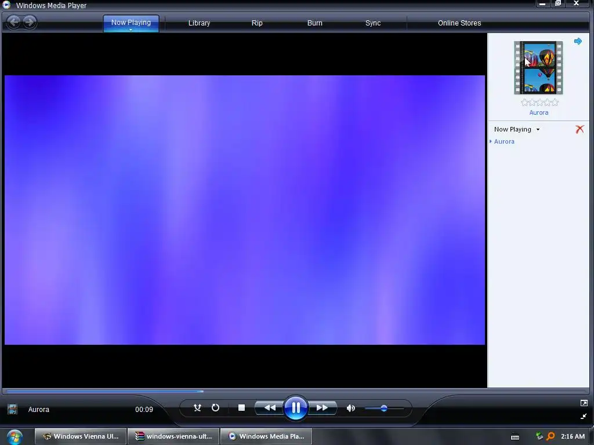The height and width of the screenshot is (445, 594).
Task: Click the Previous rewind button
Action: point(270,408)
